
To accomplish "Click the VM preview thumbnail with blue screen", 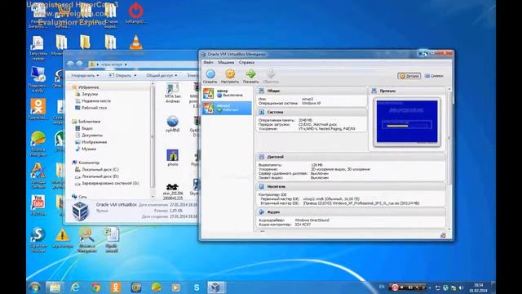I will click(x=407, y=122).
